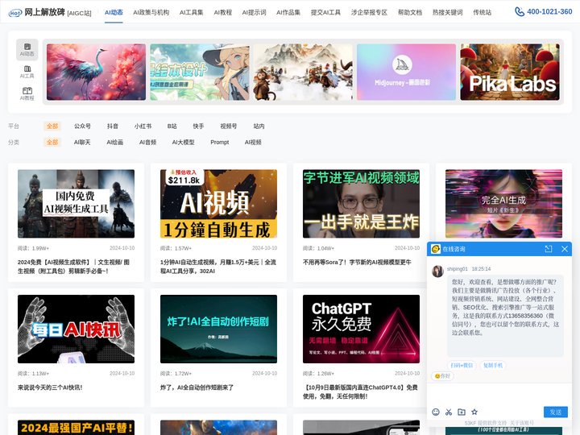Filter platform by B站
The height and width of the screenshot is (435, 580).
point(172,126)
